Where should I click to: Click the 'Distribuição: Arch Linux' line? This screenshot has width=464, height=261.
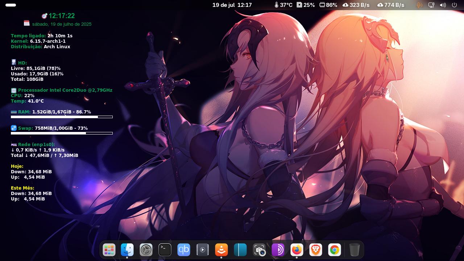click(x=41, y=47)
